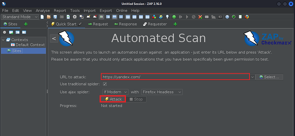Click the light bulb tips icon
This screenshot has width=295, height=136.
167,17
